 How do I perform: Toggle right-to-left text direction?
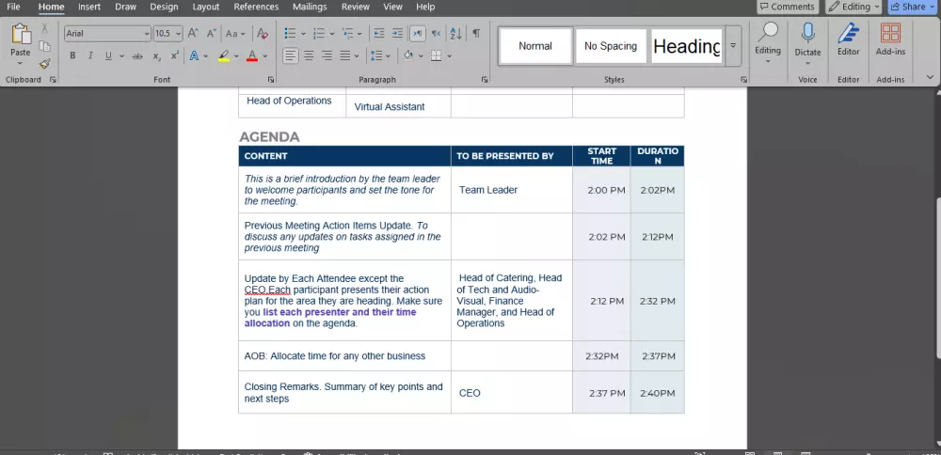pyautogui.click(x=437, y=34)
